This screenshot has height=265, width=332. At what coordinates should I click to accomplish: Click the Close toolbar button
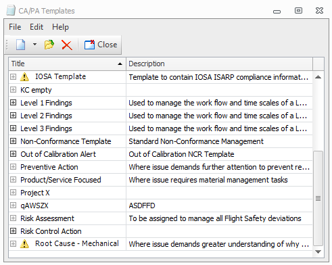coord(101,45)
